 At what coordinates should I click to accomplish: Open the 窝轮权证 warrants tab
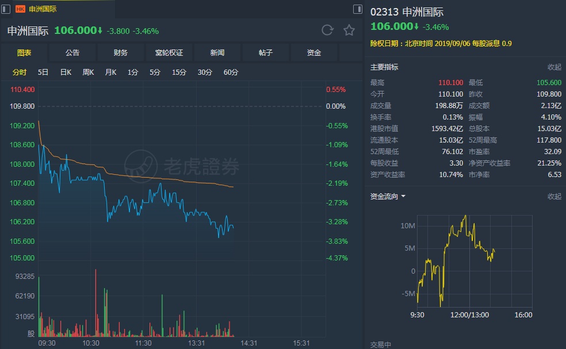169,53
